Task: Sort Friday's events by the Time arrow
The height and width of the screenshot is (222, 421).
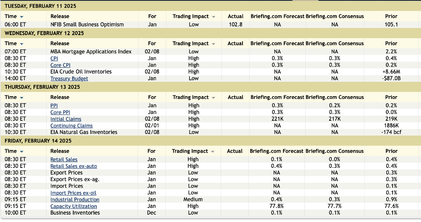Action: pos(21,152)
